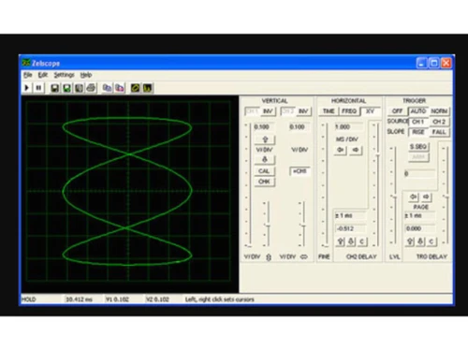This screenshot has height=351, width=468.
Task: Set trigger mode to AUTO
Action: [418, 111]
